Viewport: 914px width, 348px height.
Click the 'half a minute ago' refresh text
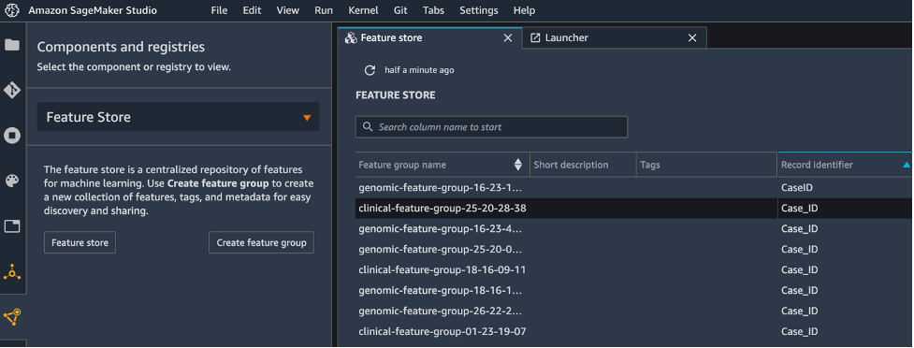pyautogui.click(x=419, y=70)
